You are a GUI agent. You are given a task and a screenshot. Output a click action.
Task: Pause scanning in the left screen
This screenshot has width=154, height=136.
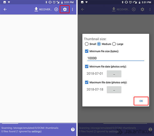(x=56, y=9)
